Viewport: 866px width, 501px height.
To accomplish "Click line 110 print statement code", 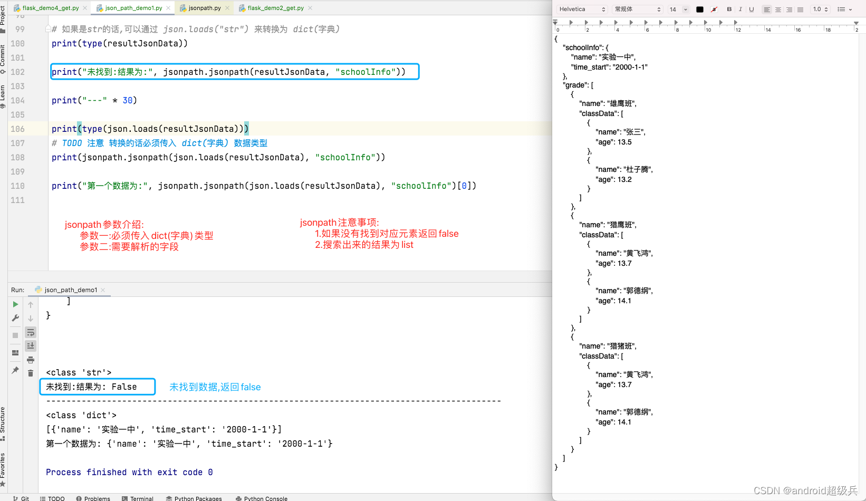I will [264, 186].
